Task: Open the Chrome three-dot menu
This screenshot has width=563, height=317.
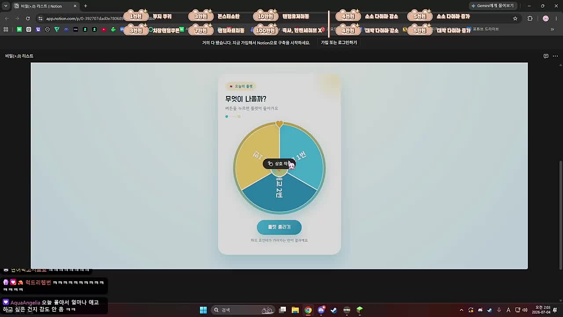Action: point(556,18)
